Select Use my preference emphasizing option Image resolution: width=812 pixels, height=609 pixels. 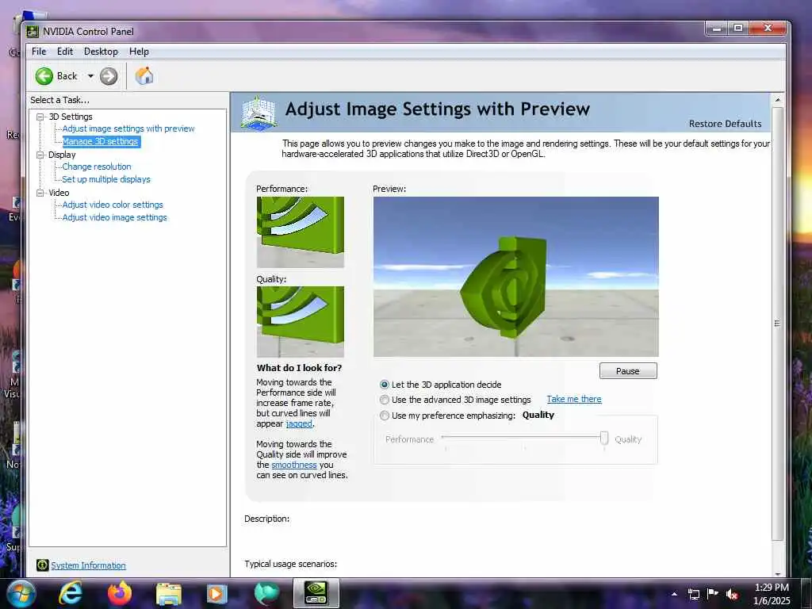(x=385, y=416)
